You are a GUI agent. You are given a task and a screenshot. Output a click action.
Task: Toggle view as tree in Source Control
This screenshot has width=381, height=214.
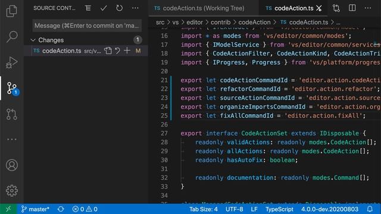click(88, 8)
